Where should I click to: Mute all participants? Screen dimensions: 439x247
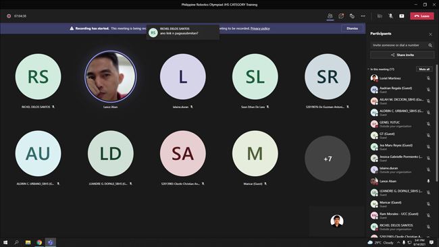[424, 69]
